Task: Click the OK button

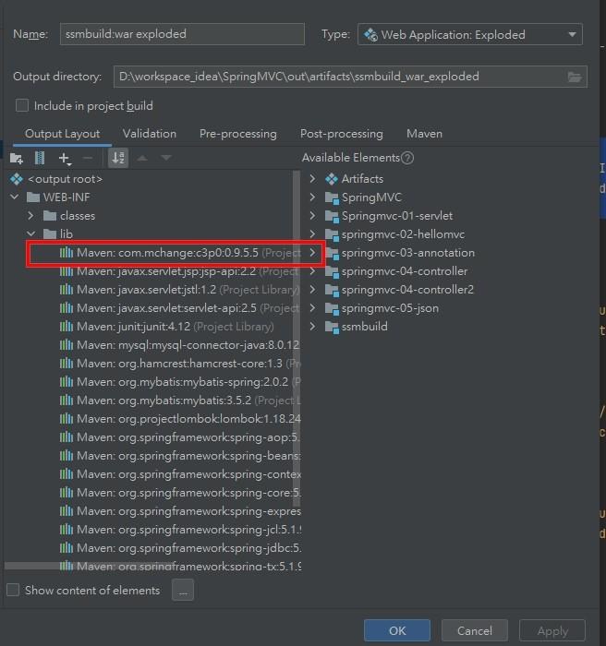Action: point(396,631)
